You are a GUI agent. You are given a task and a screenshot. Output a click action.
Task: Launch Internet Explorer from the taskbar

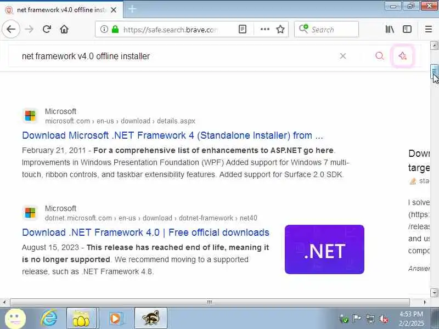tap(49, 319)
